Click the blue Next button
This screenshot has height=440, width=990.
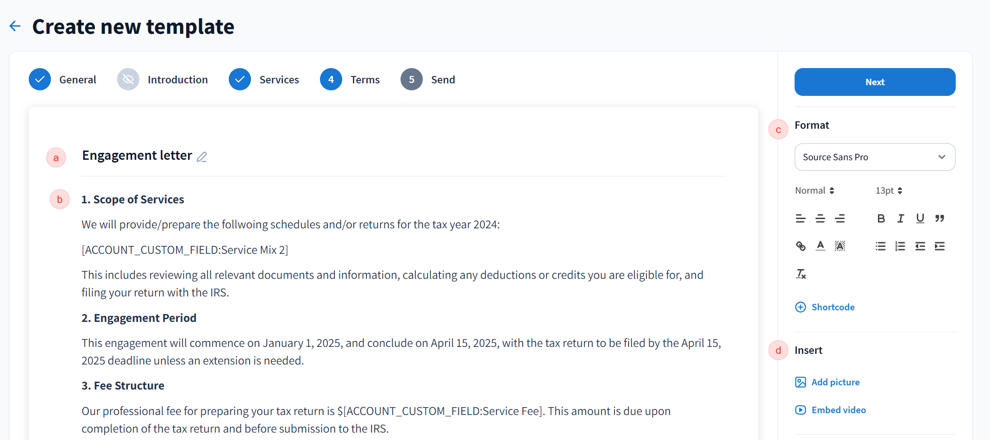pos(875,82)
